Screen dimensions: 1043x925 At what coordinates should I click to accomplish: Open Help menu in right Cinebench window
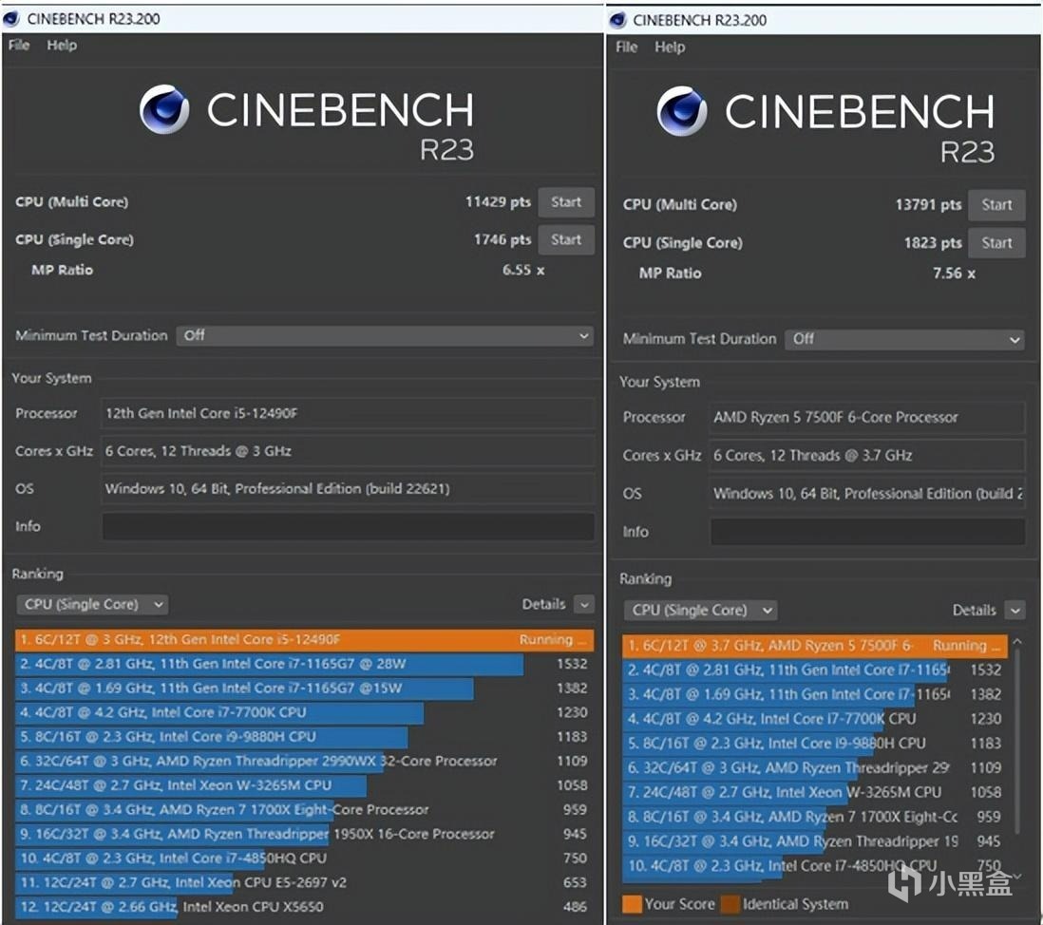coord(669,47)
